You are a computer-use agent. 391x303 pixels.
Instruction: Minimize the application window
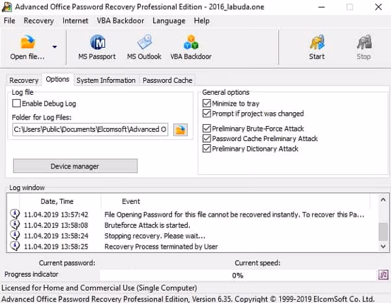tap(322, 7)
